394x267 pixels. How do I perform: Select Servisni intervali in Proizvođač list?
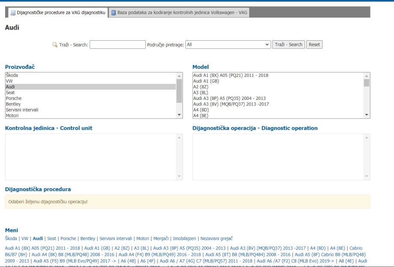(91, 110)
